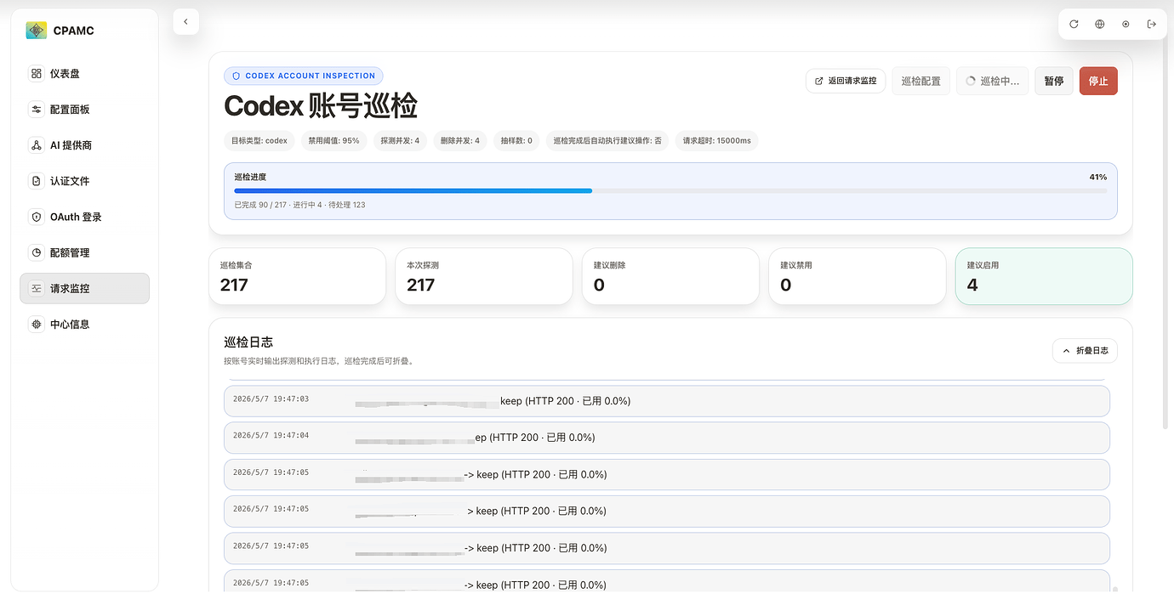
Task: Click the theme toggle circle icon
Action: 1126,24
